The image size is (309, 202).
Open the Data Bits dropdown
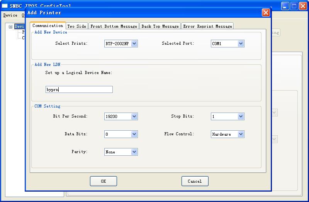click(x=121, y=134)
